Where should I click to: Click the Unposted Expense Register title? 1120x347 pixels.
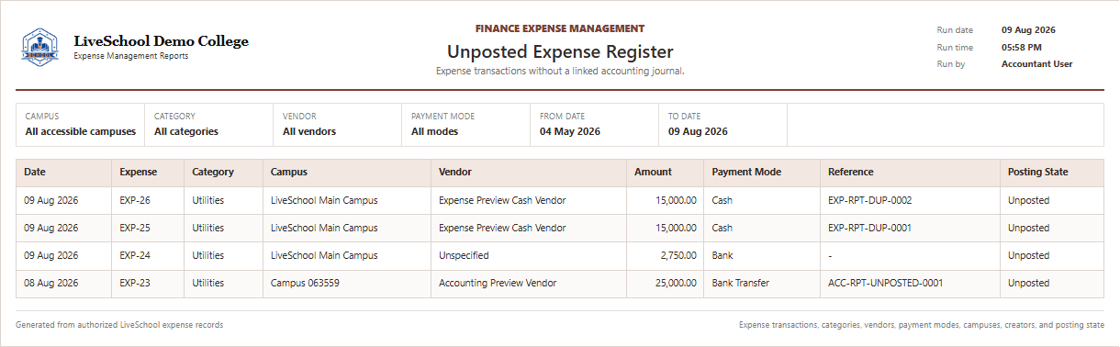560,52
